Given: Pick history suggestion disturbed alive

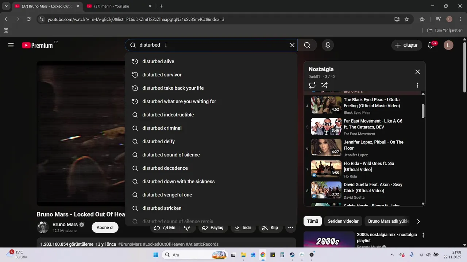Looking at the screenshot, I should [211, 61].
